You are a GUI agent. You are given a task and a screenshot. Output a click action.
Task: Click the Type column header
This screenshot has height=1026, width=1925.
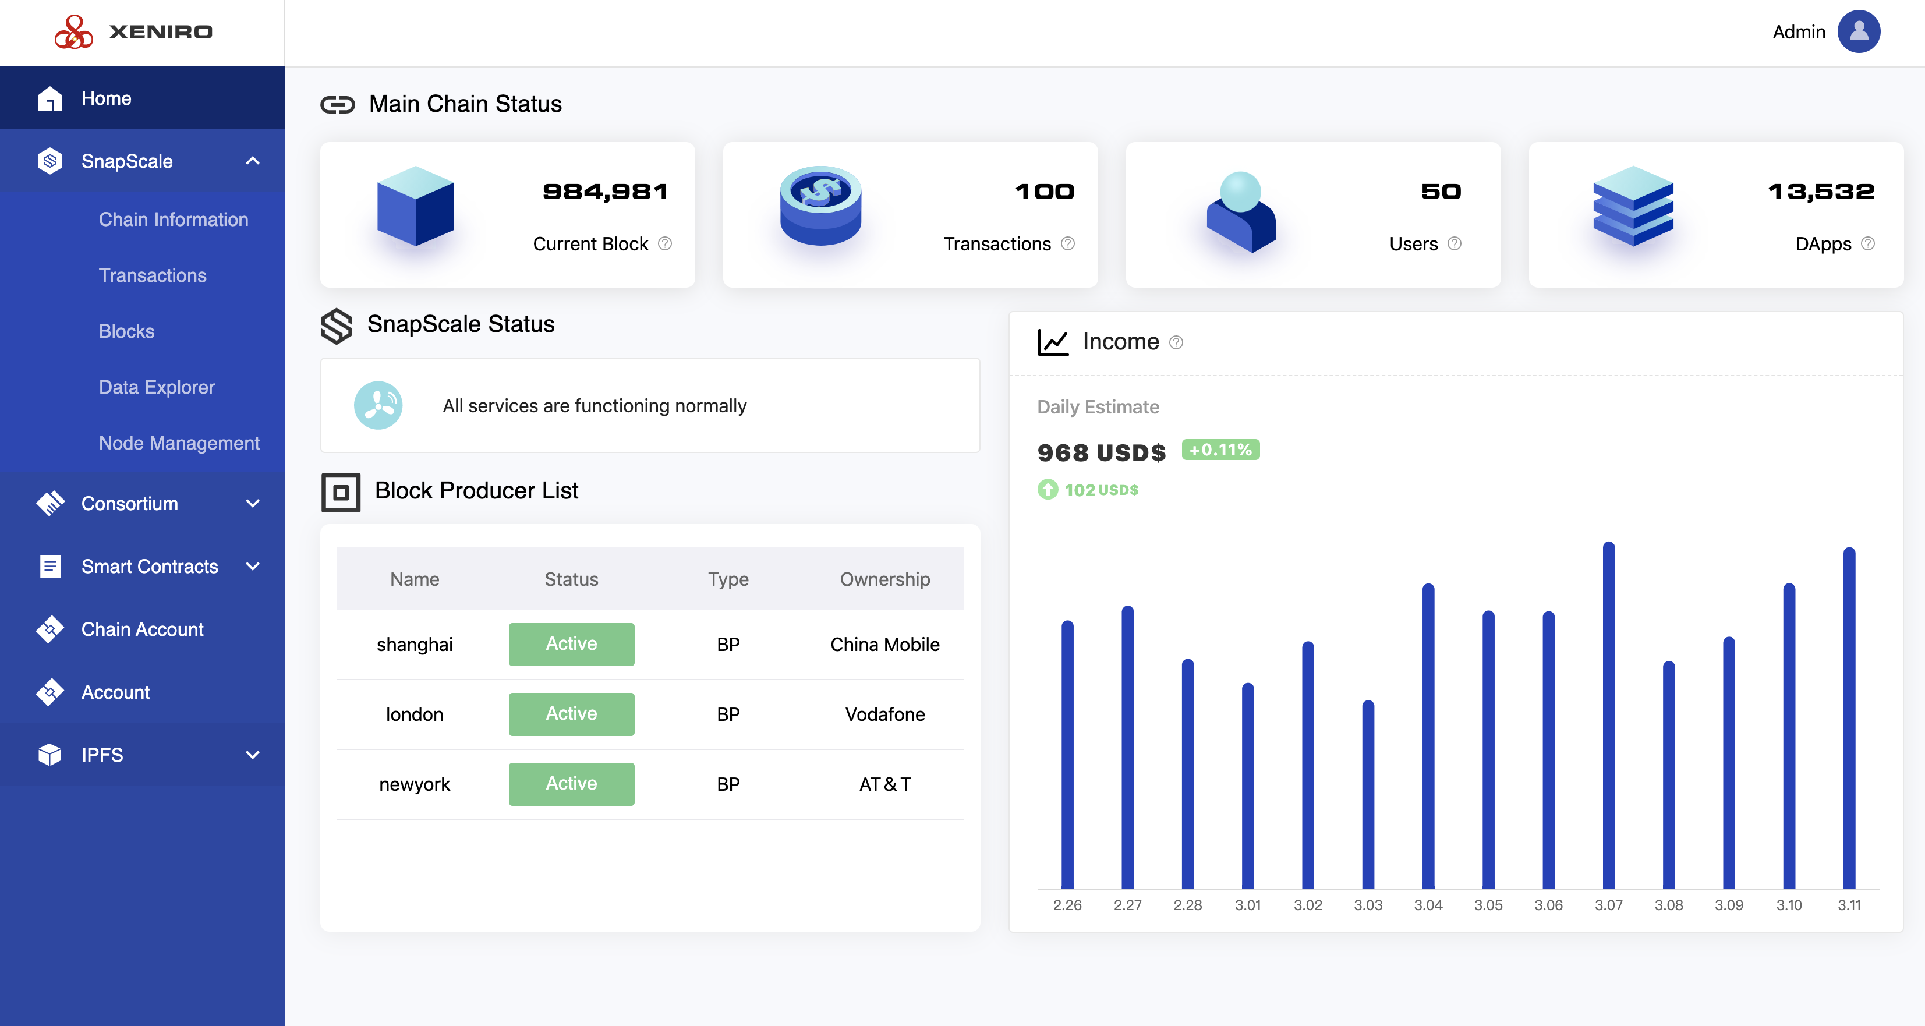(x=728, y=579)
